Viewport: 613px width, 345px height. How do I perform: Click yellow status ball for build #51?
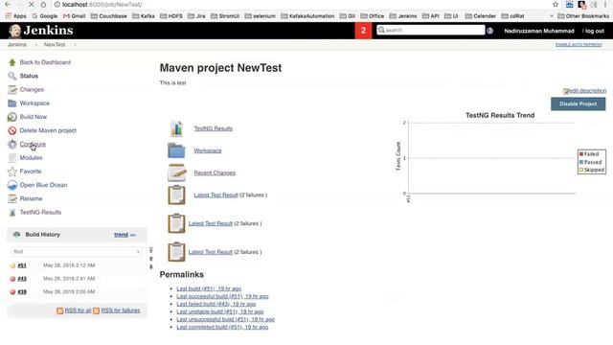coord(12,265)
